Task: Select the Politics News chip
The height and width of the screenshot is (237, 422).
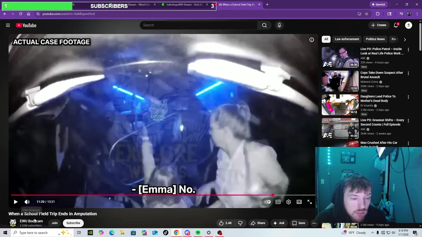Action: pyautogui.click(x=375, y=39)
